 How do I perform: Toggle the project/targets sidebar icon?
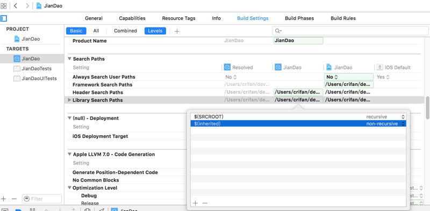[x=4, y=18]
